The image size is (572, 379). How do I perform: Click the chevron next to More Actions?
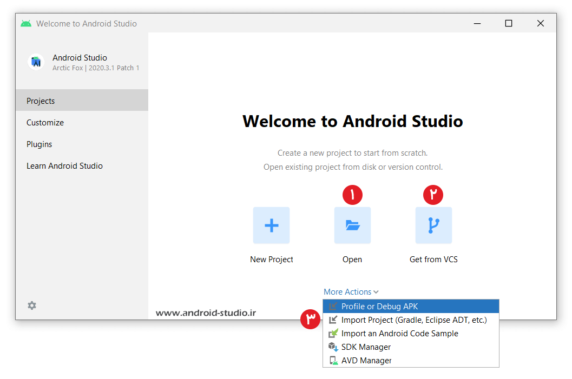(376, 292)
